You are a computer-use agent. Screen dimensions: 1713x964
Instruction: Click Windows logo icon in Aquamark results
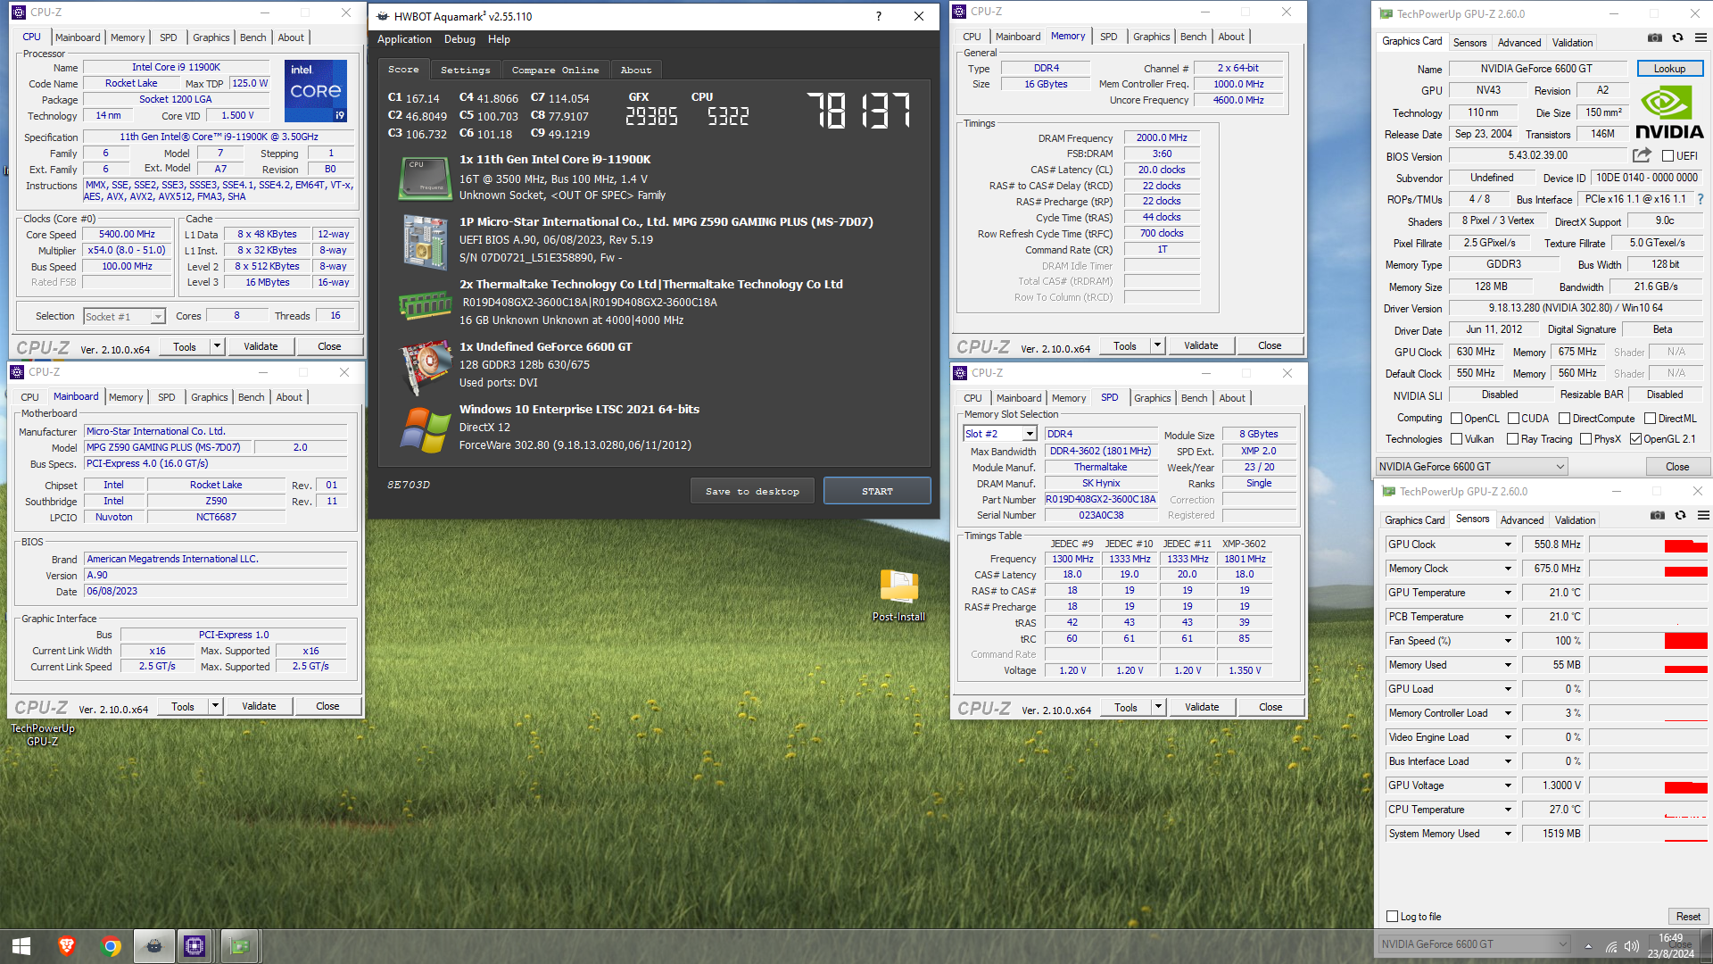tap(425, 430)
